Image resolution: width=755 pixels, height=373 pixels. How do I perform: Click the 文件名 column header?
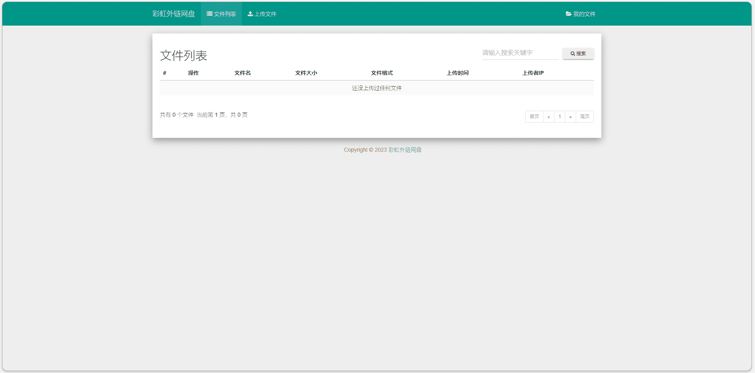pyautogui.click(x=243, y=73)
